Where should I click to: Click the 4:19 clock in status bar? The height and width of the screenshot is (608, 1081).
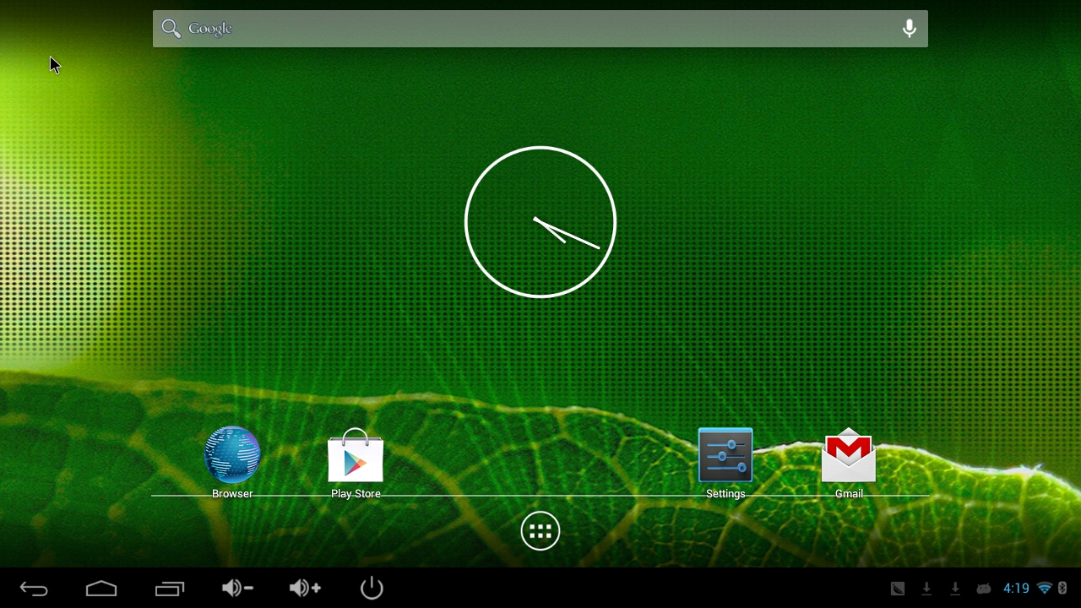(1016, 589)
